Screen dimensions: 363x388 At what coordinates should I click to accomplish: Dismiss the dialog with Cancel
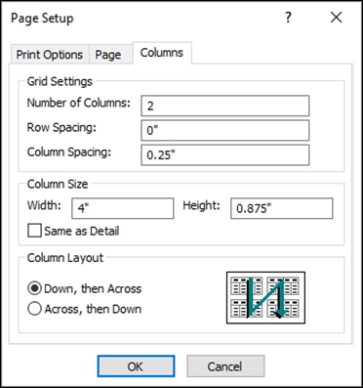click(x=225, y=366)
